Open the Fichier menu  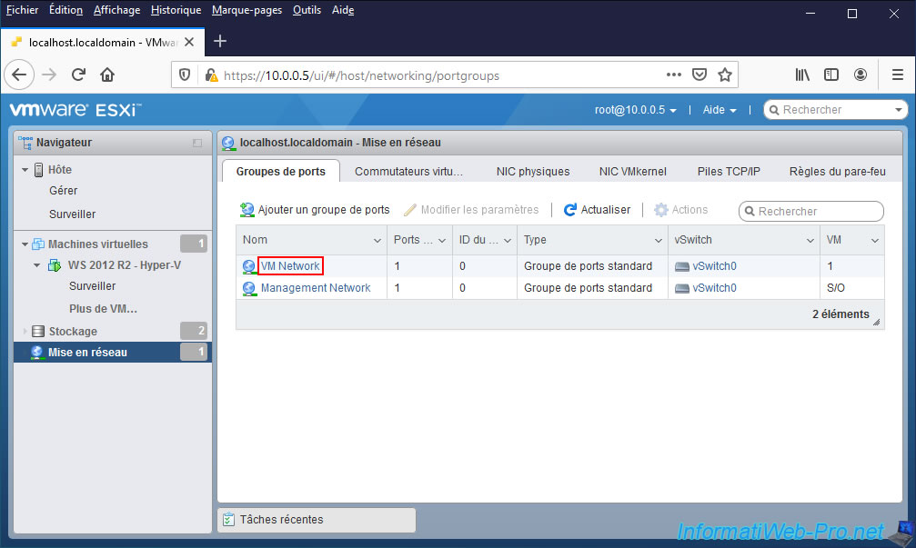(22, 10)
